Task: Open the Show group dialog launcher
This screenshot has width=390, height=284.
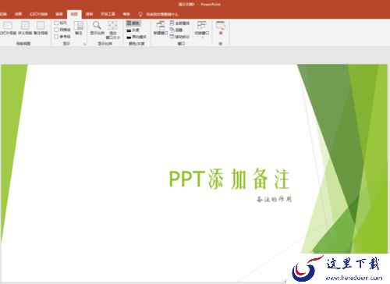Action: point(84,44)
